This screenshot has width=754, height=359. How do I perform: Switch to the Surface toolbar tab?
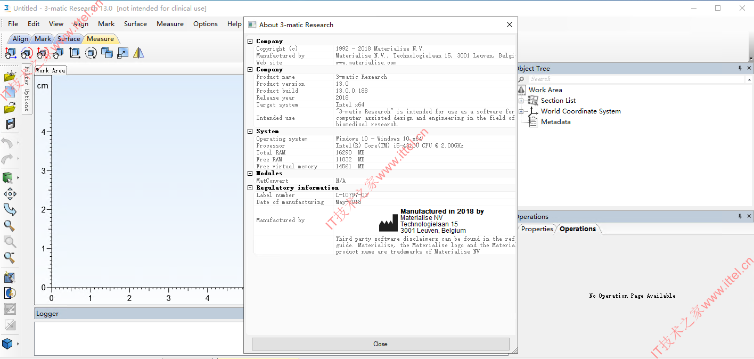(69, 38)
